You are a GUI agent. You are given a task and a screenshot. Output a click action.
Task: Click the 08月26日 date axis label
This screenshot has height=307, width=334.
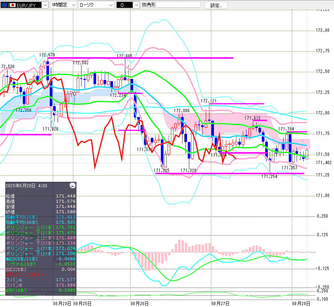[x=140, y=303]
